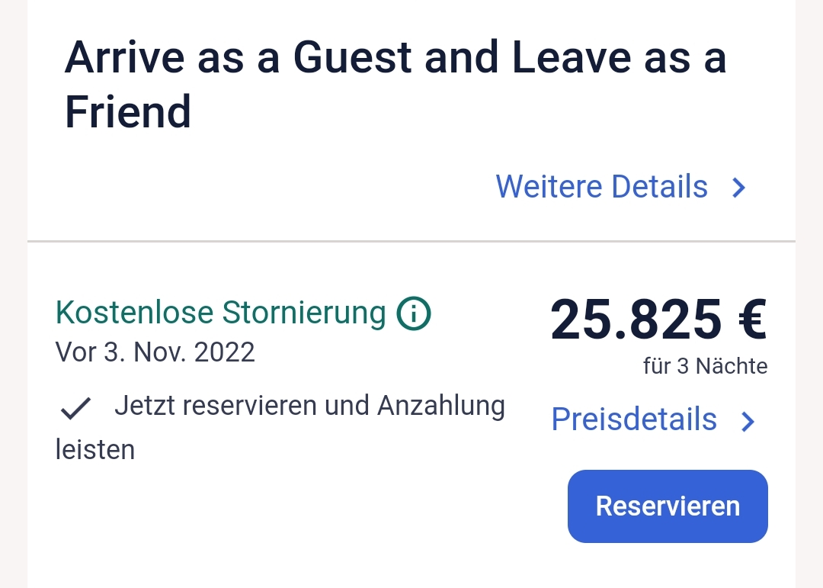Open the Preisdetails link
The image size is (823, 588).
point(634,419)
